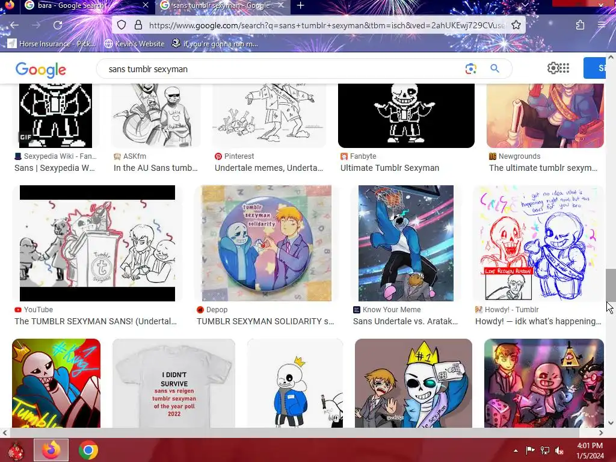Bookmark this page with the star icon
The image size is (616, 462).
pyautogui.click(x=516, y=25)
